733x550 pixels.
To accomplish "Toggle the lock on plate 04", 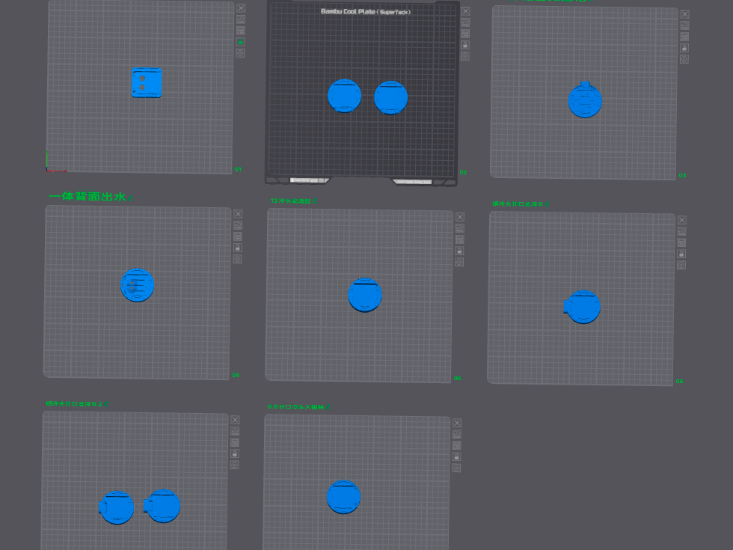I will tap(238, 248).
